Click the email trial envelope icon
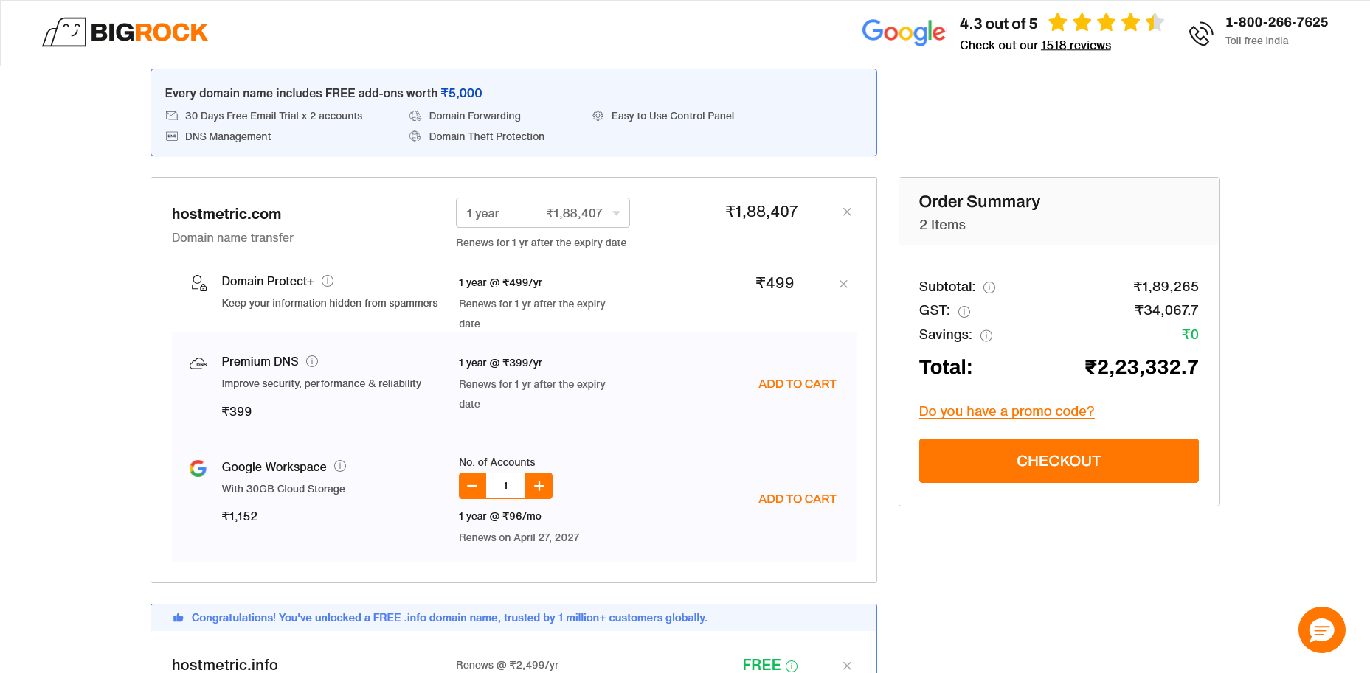Viewport: 1370px width, 673px height. [172, 116]
